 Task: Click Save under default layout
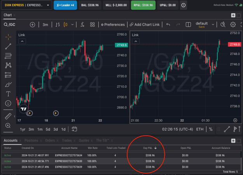click(x=202, y=27)
